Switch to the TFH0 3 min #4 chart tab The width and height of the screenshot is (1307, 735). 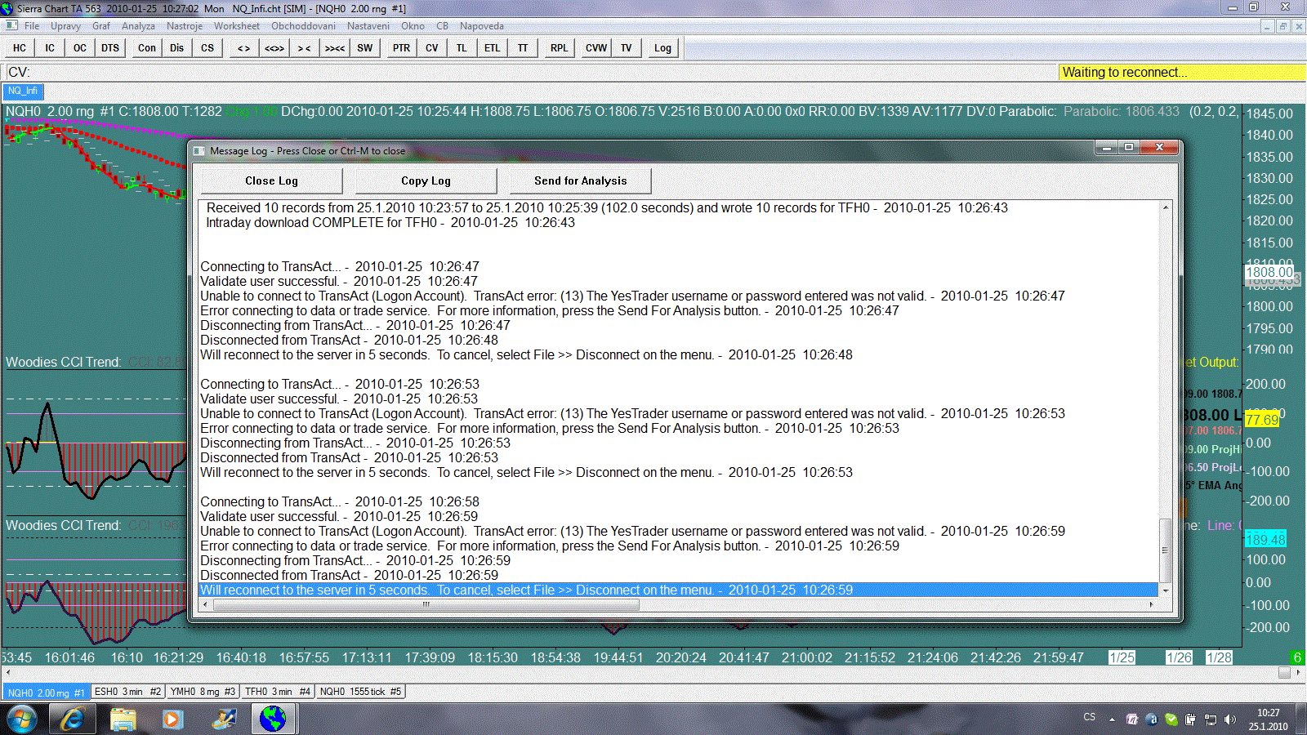[x=278, y=692]
